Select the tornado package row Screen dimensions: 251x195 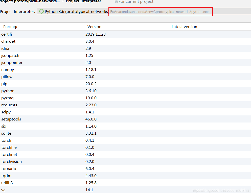125,169
